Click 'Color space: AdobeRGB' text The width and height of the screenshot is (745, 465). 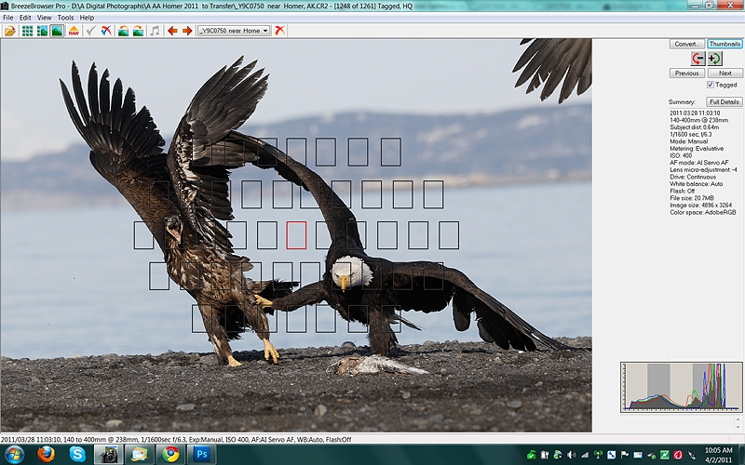click(703, 213)
